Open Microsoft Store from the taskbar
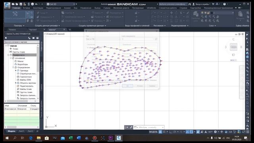Viewport: 254px width, 143px height. point(47,138)
